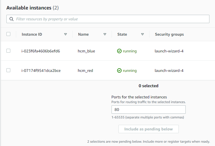Sort by State column arrow
Image resolution: width=215 pixels, height=146 pixels.
pyautogui.click(x=142, y=34)
